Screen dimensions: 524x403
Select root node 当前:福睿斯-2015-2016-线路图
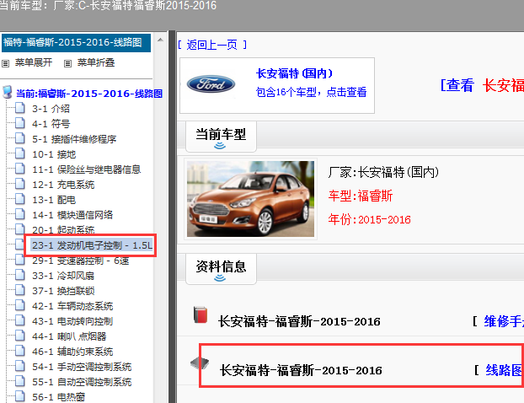coord(89,94)
